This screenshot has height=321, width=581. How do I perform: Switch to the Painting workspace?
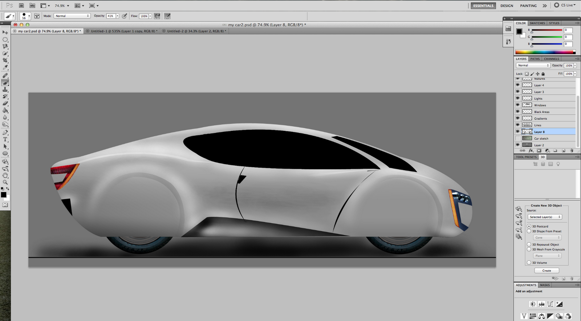[528, 6]
